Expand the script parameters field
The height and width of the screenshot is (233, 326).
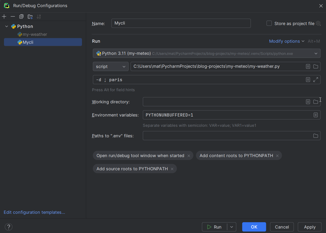316,80
